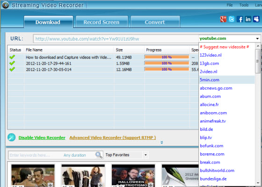This screenshot has height=187, width=262.
Task: Add the Halloween video with plus icon
Action: point(151,185)
